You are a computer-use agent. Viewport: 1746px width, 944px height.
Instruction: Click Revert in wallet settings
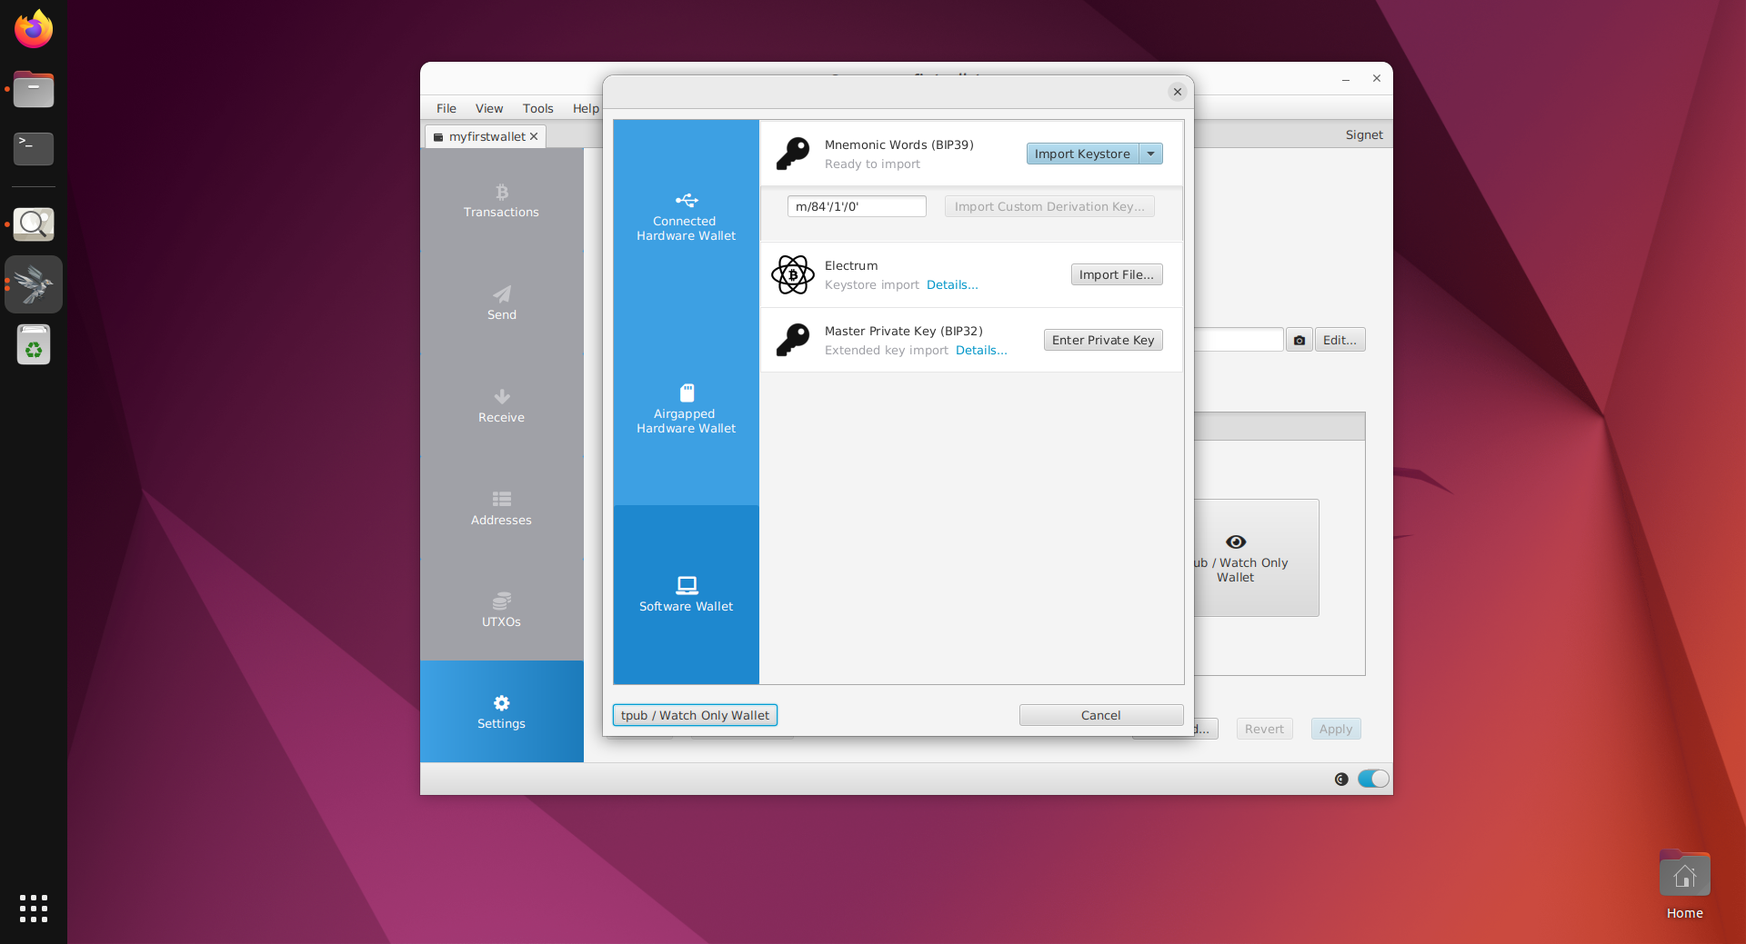pos(1264,729)
